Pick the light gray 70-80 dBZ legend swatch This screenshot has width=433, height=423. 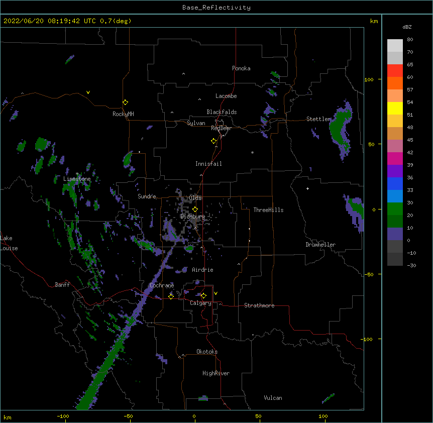point(395,46)
